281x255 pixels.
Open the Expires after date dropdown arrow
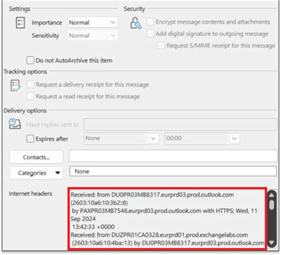click(x=154, y=139)
